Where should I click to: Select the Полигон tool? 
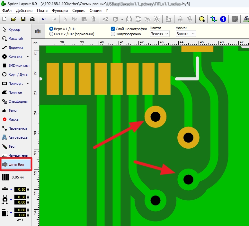pos(15,92)
